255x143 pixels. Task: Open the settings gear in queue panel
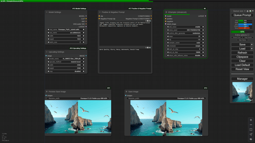click(248, 11)
